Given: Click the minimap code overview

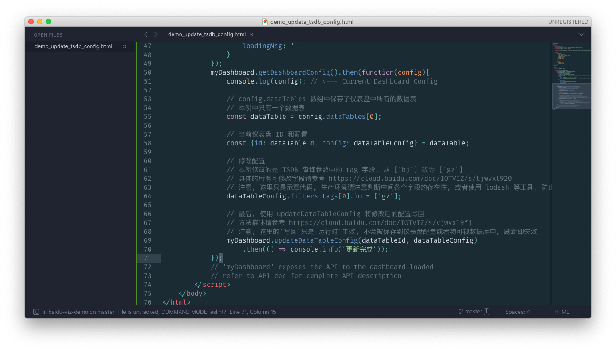Looking at the screenshot, I should click(x=571, y=76).
